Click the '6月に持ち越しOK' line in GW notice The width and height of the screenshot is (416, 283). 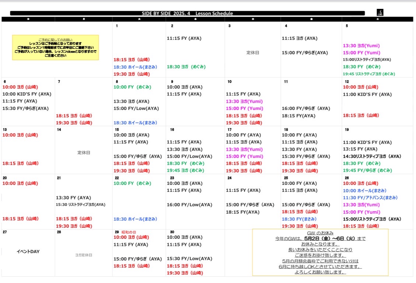pyautogui.click(x=320, y=266)
